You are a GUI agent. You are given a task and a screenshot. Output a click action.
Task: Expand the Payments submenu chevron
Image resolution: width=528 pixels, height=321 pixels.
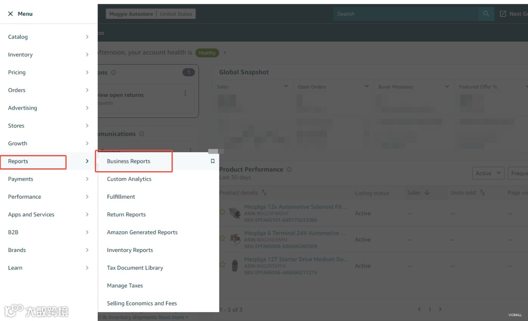tap(87, 179)
